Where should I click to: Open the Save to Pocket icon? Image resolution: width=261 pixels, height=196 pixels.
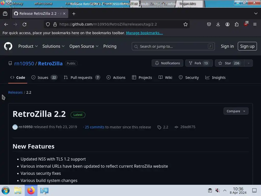(209, 24)
